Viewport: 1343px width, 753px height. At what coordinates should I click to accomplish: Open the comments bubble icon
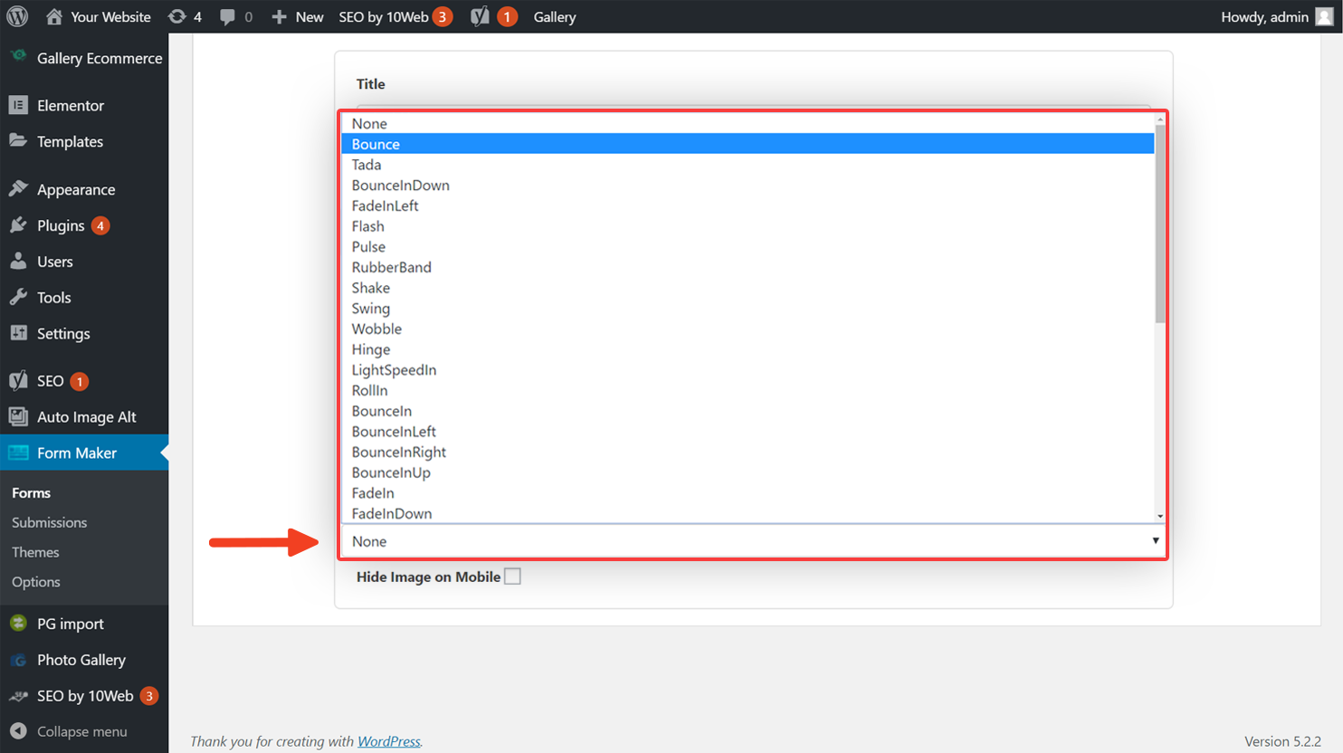click(227, 16)
